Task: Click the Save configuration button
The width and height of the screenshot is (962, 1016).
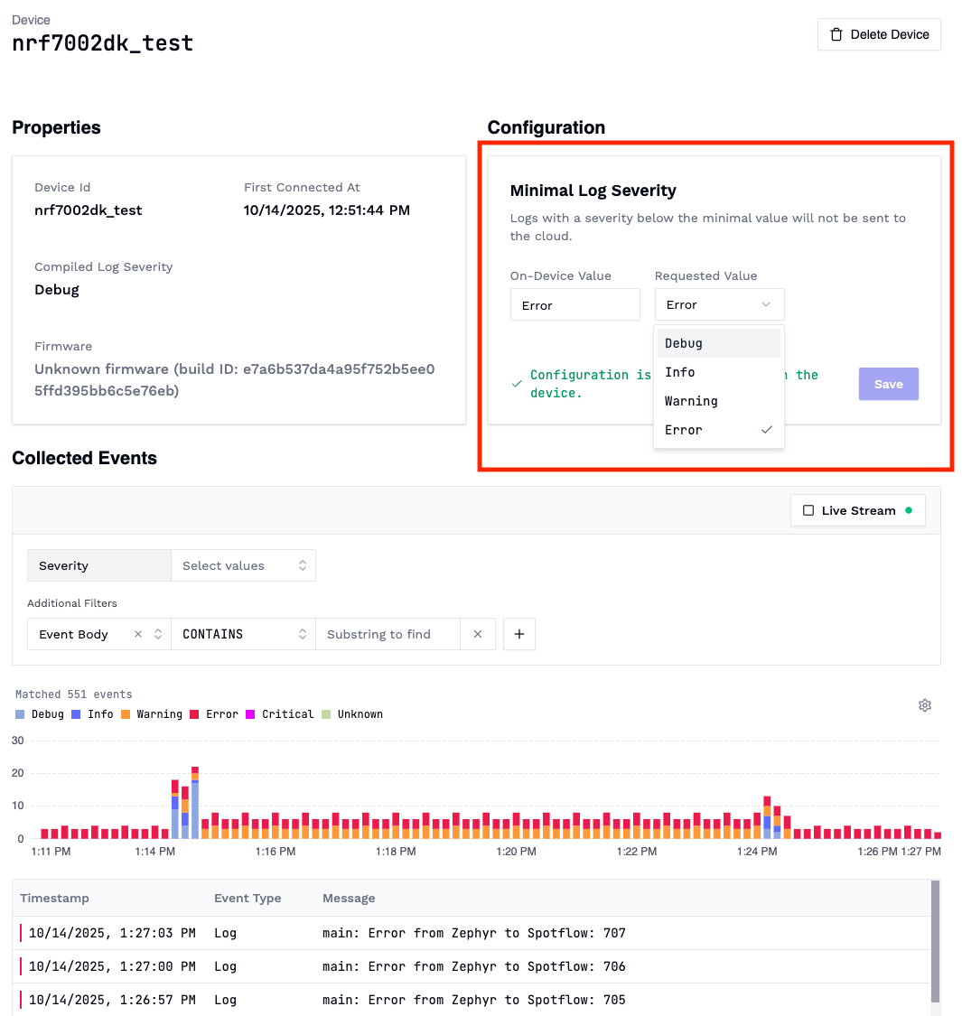Action: pyautogui.click(x=888, y=384)
